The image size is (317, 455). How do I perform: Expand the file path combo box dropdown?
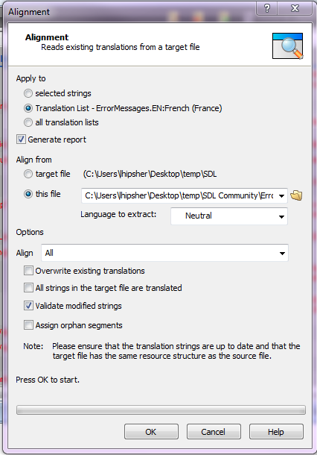(x=281, y=196)
